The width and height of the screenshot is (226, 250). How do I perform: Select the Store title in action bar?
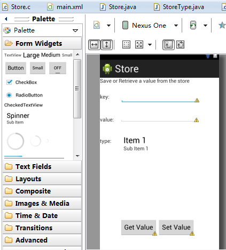(127, 69)
